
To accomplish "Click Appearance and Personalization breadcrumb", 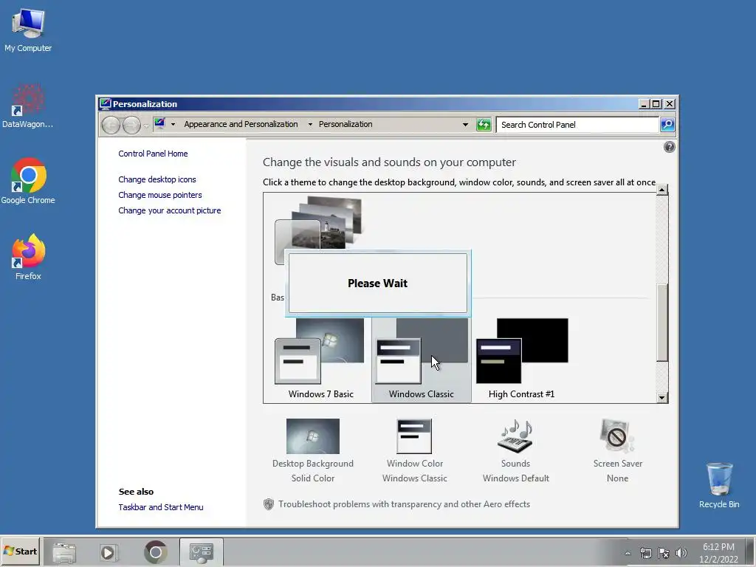I will click(x=241, y=124).
